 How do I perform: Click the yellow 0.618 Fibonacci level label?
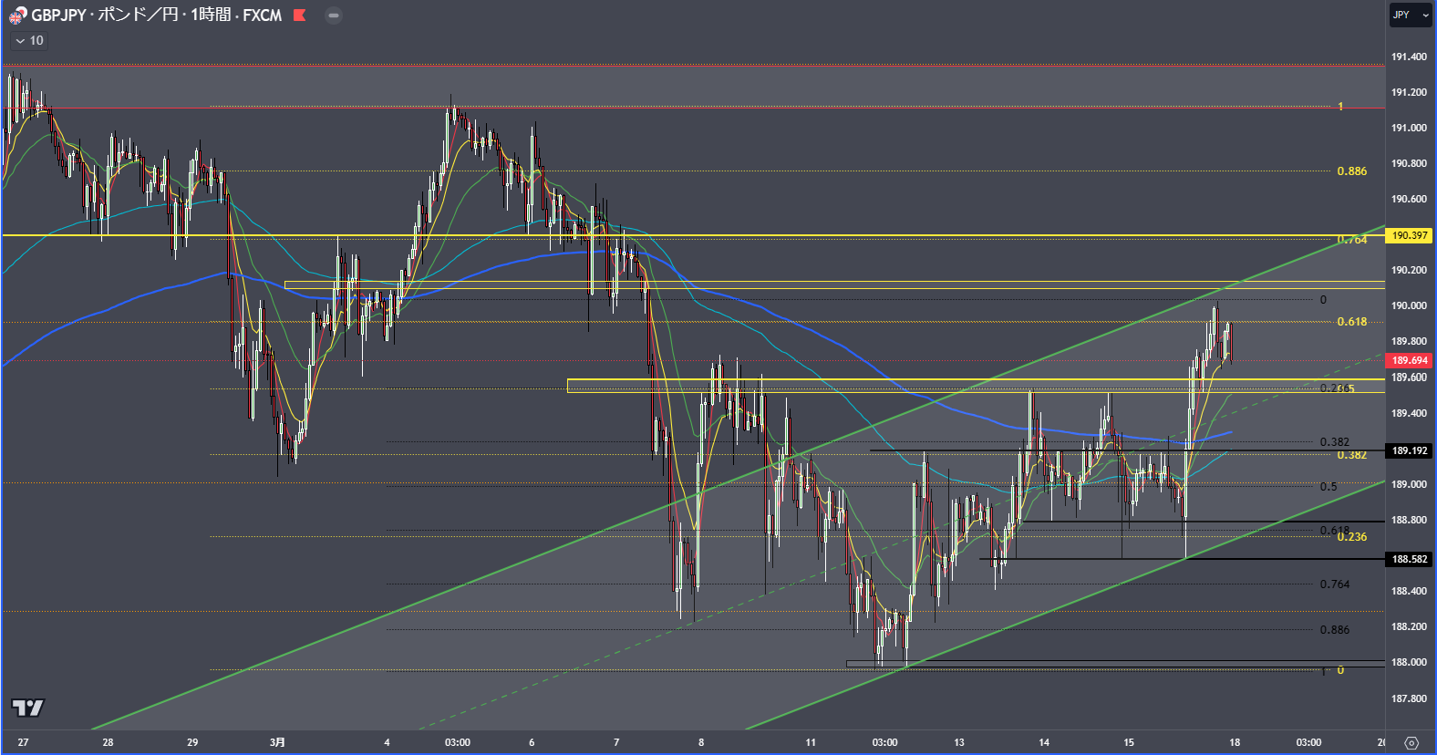pos(1352,322)
